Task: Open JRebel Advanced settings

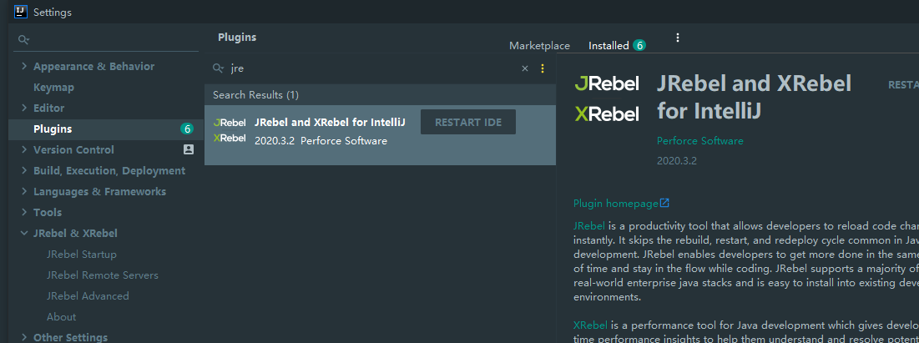Action: pos(88,296)
